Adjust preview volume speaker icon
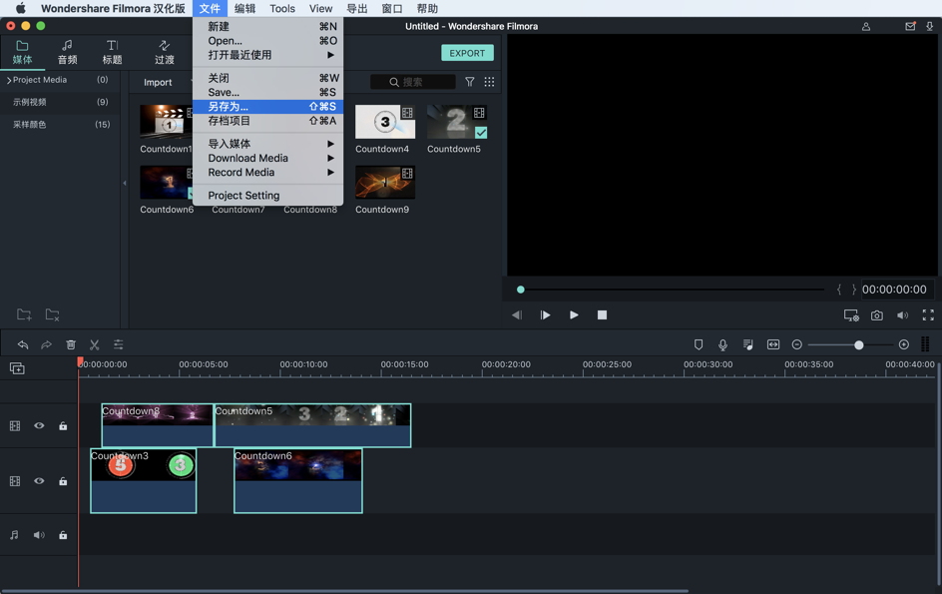This screenshot has width=942, height=594. 902,315
